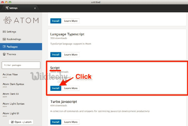The height and width of the screenshot is (126, 188).
Task: Install the Script package
Action: tap(56, 88)
